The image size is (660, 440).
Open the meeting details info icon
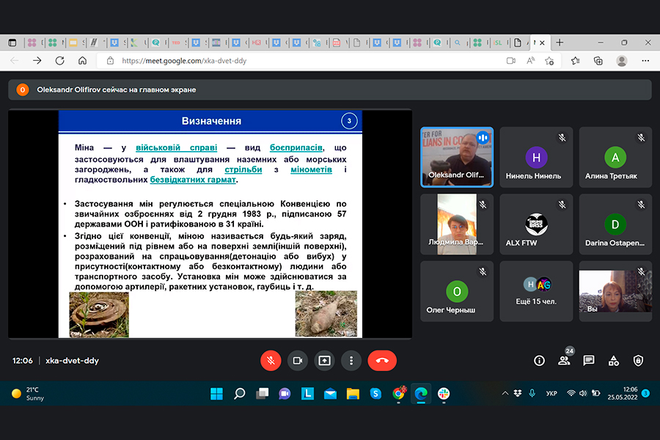[539, 361]
